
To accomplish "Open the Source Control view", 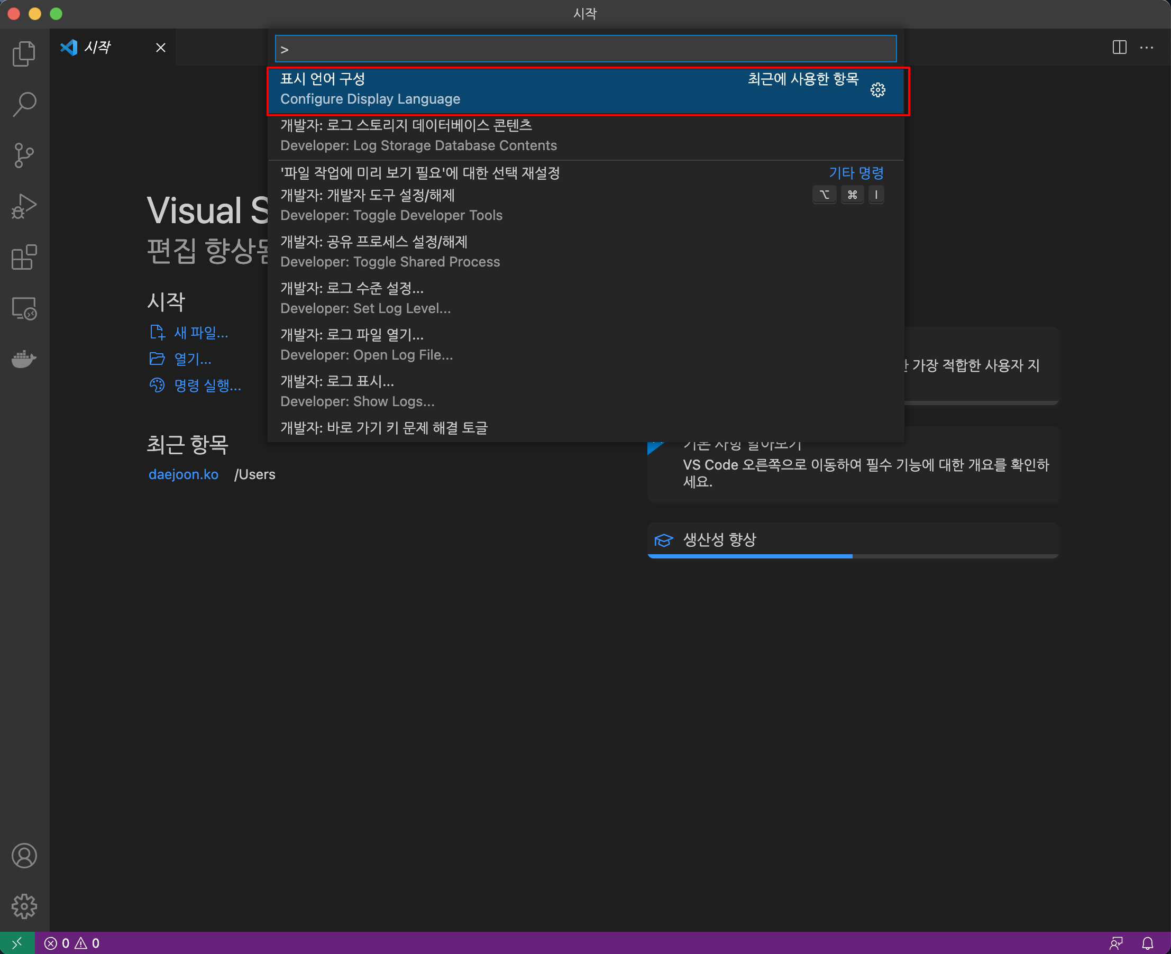I will pos(24,155).
